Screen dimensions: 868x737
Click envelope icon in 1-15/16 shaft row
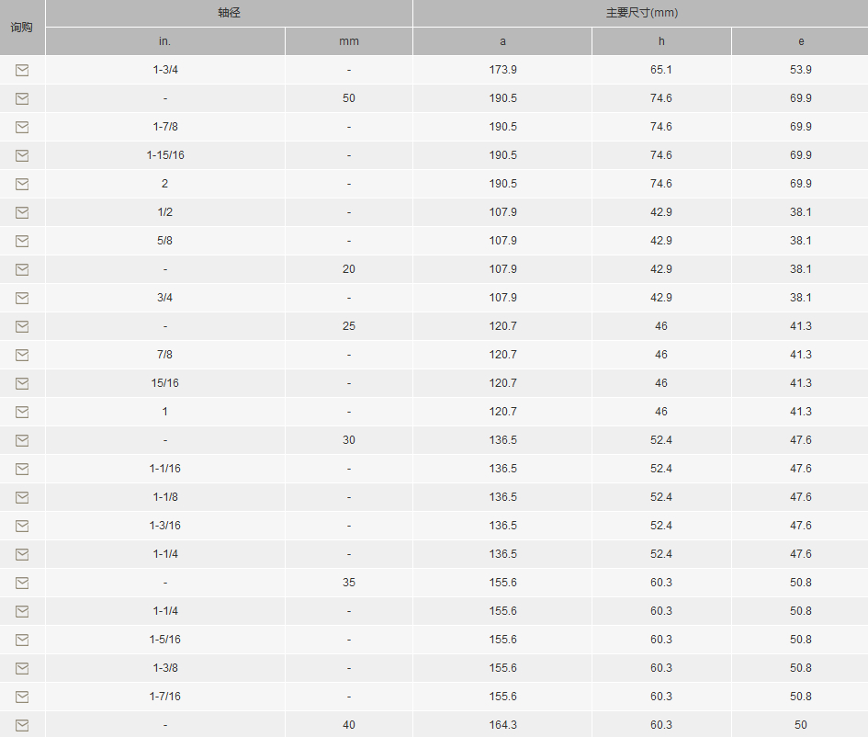tap(22, 155)
